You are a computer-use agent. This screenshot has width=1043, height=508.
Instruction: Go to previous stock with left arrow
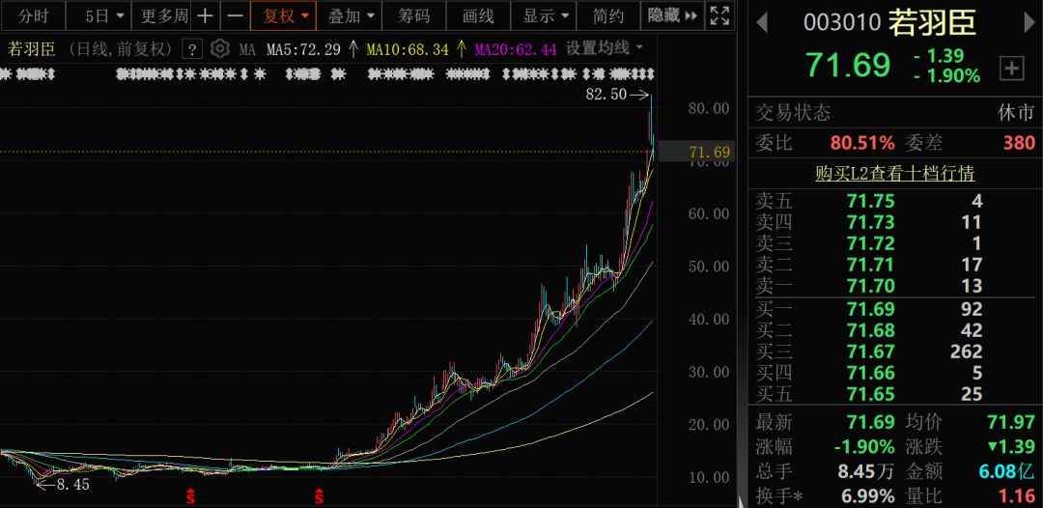point(762,21)
